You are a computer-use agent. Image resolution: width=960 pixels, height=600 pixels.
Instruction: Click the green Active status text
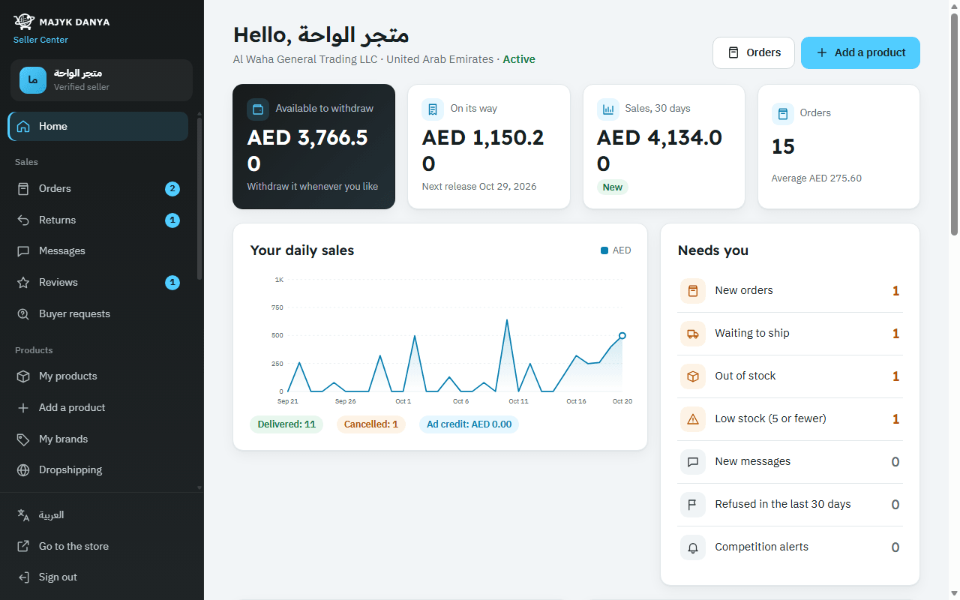pyautogui.click(x=519, y=59)
